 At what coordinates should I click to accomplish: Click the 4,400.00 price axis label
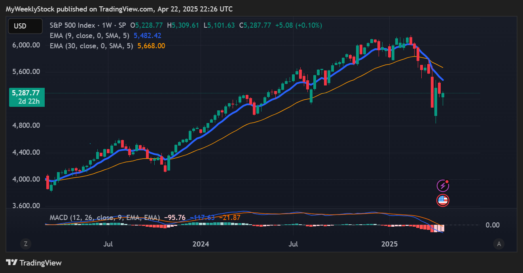tap(26, 152)
